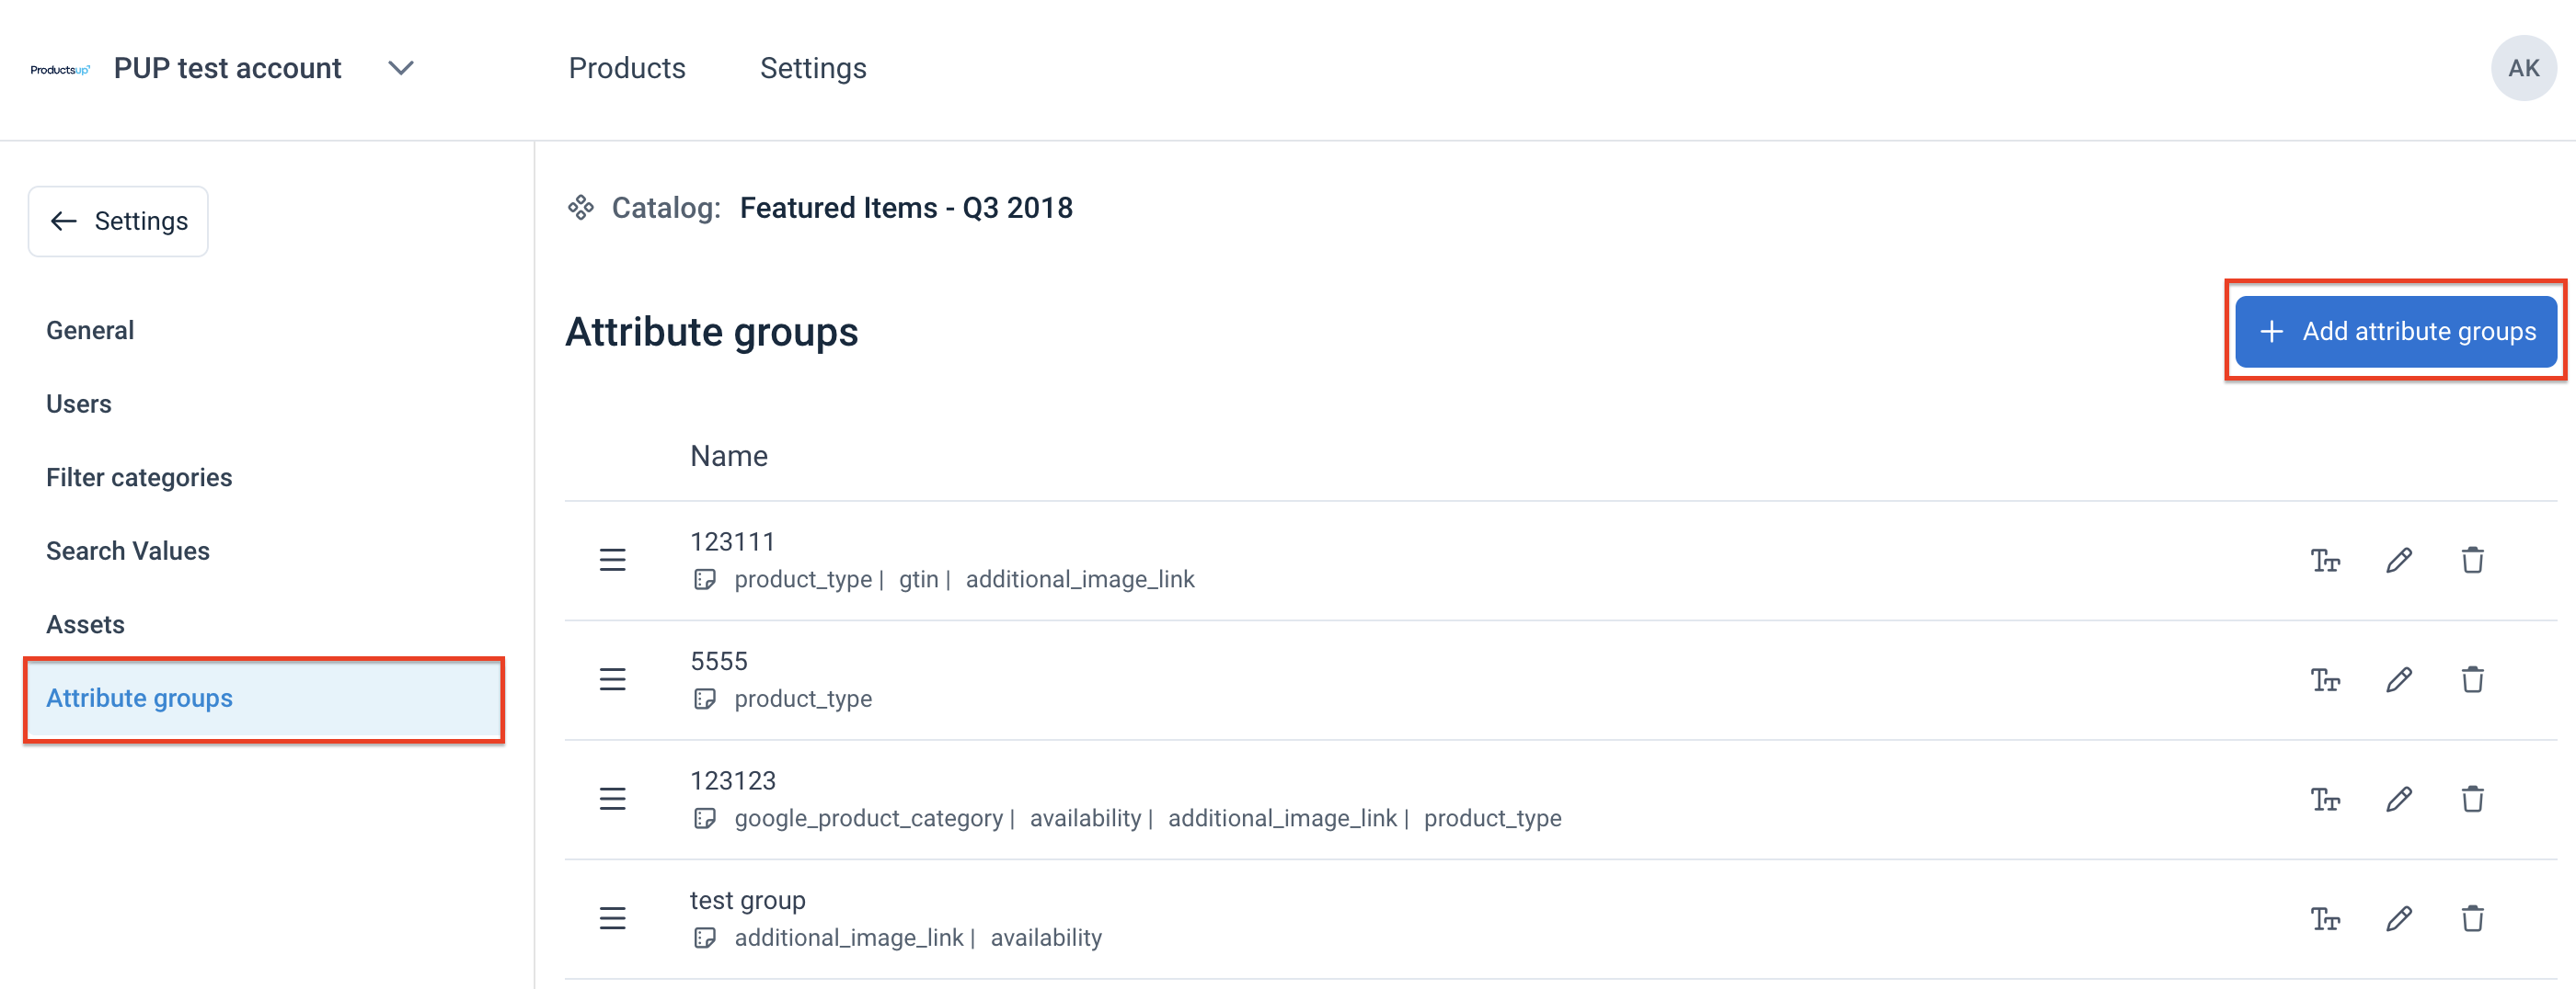Screen dimensions: 2576x989
Task: Click the drag handle for group 5555
Action: tap(612, 680)
